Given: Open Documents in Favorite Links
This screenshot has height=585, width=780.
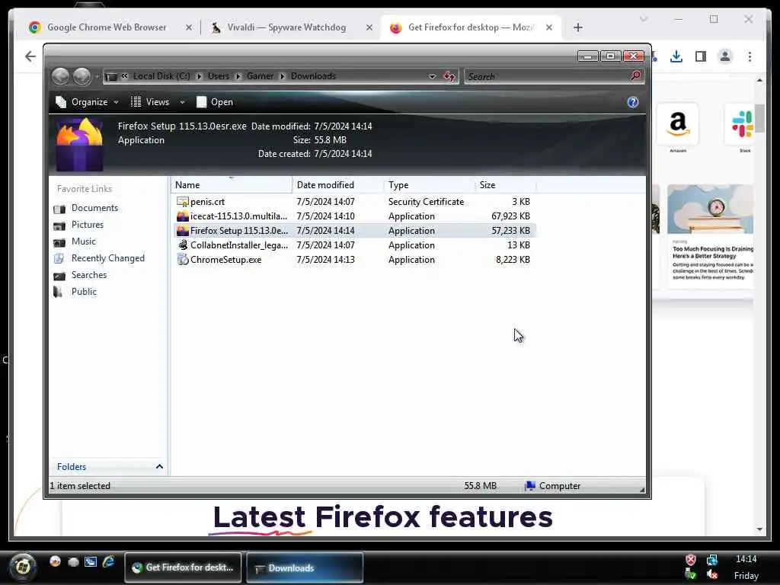Looking at the screenshot, I should 94,208.
